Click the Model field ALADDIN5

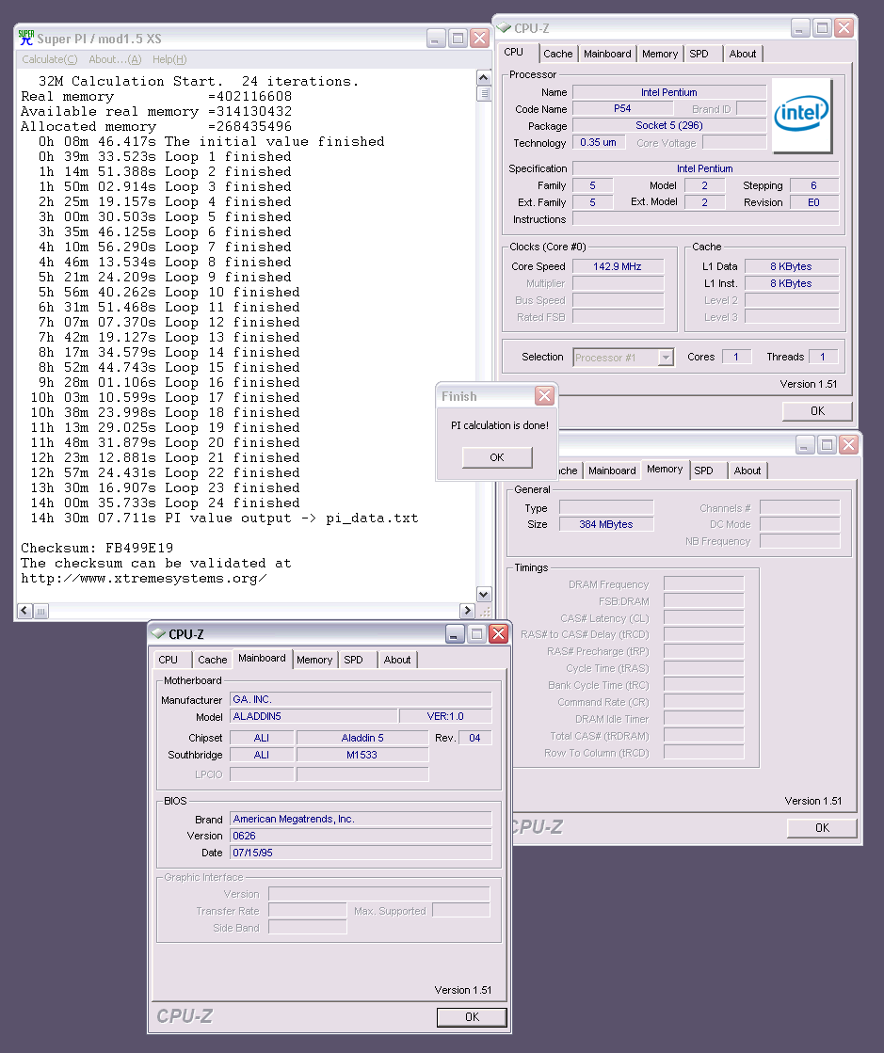coord(313,716)
